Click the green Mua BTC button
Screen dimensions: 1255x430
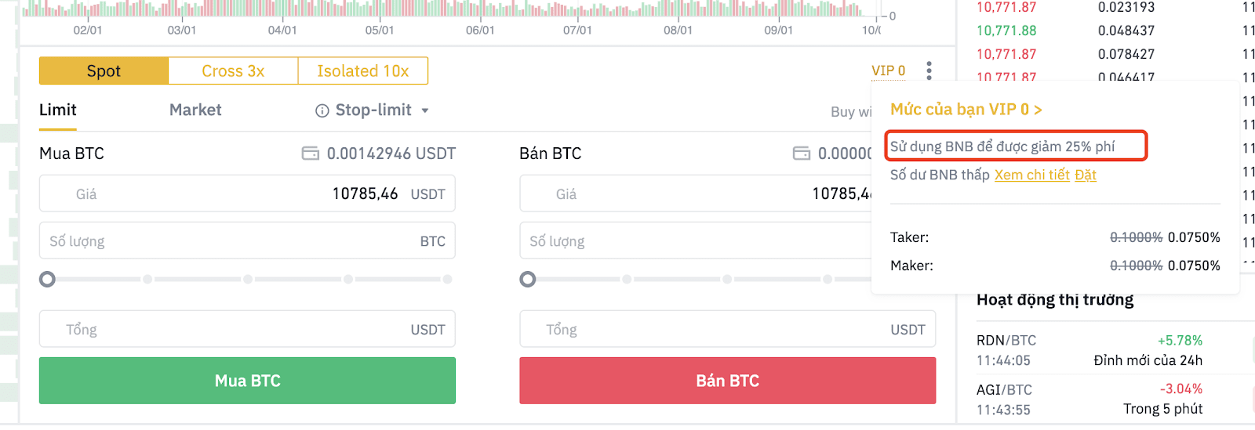(247, 381)
